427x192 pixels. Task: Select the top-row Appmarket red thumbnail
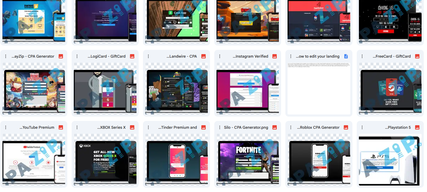click(319, 22)
